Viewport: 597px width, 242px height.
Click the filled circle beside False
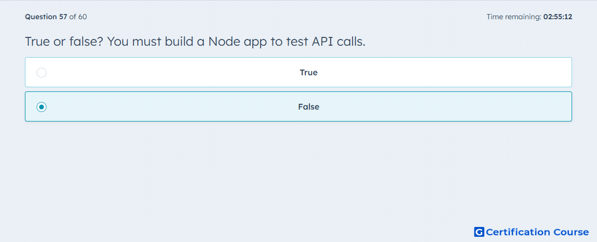(42, 107)
